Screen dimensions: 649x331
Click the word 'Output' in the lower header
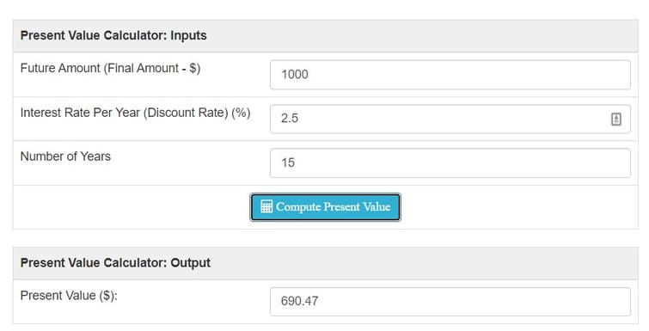[x=190, y=263]
